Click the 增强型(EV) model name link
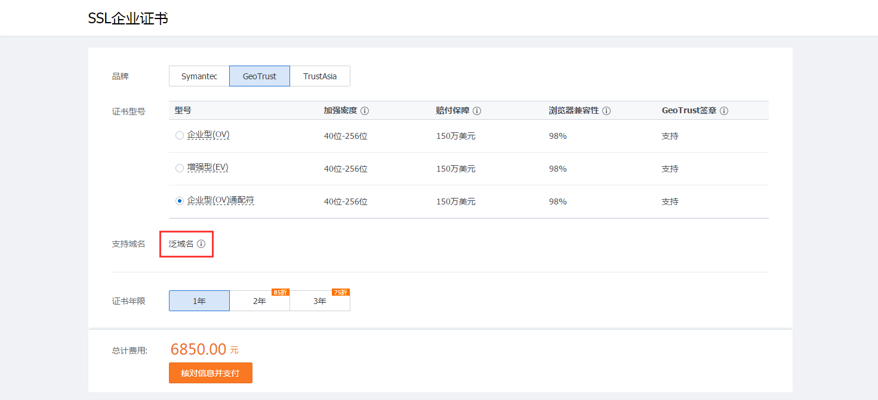Screen dimensions: 878x400 point(208,168)
